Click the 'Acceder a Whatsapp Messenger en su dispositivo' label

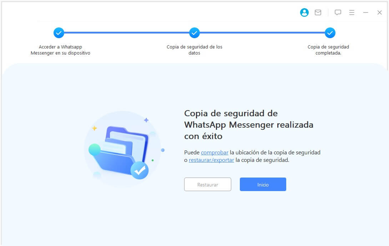coord(61,50)
